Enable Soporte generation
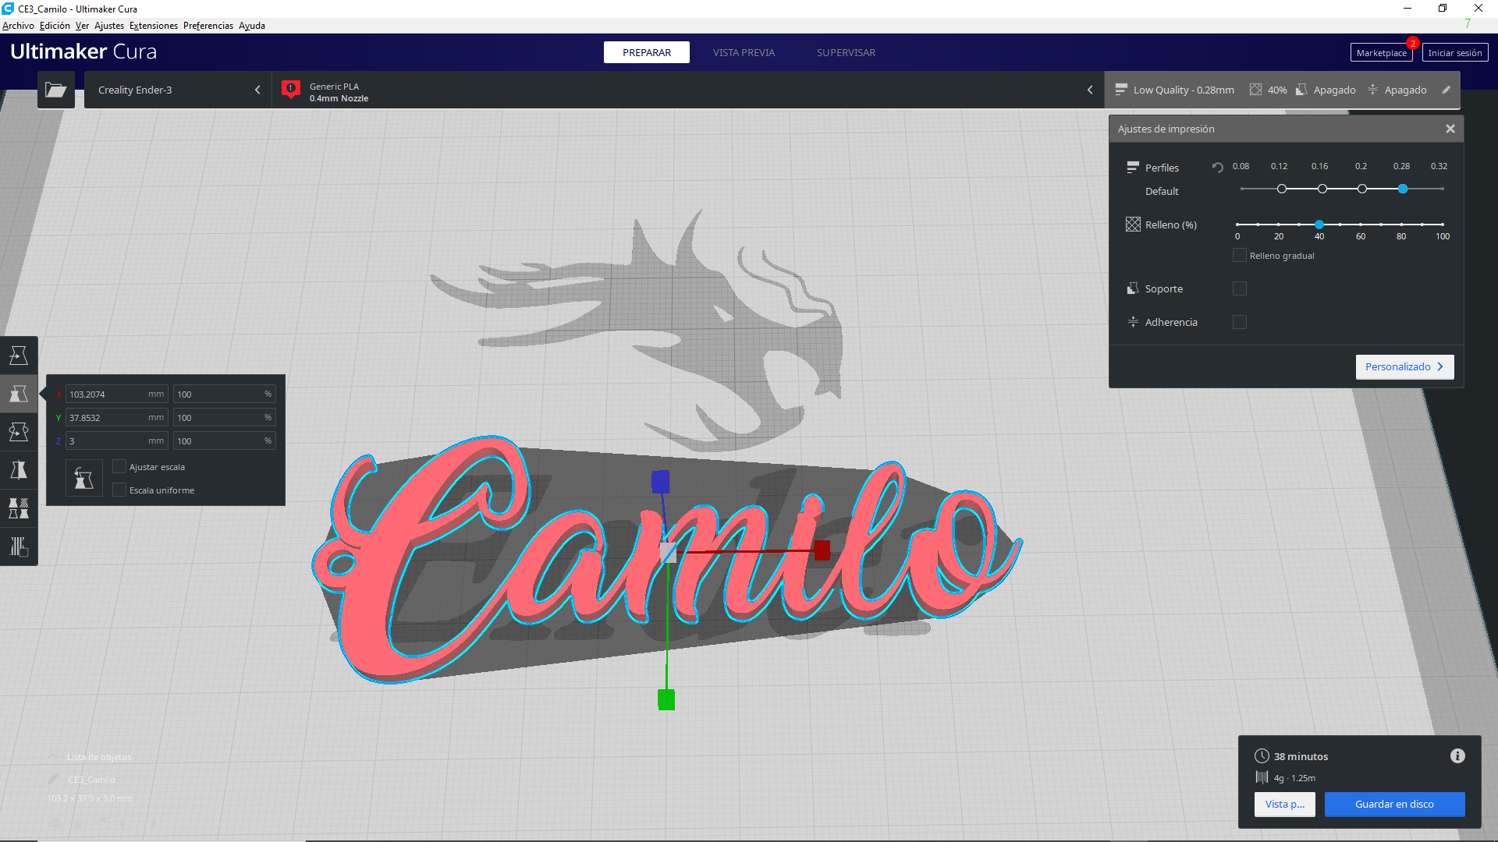1498x842 pixels. pyautogui.click(x=1240, y=288)
